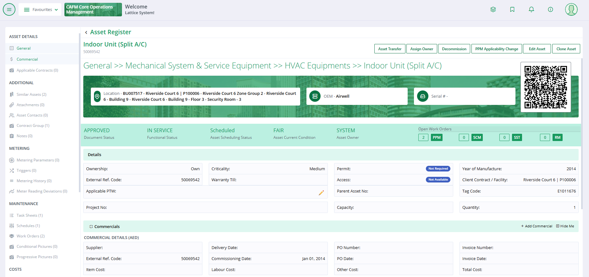Click the pencil edit icon for Applicable PTW
Image resolution: width=589 pixels, height=277 pixels.
[321, 193]
